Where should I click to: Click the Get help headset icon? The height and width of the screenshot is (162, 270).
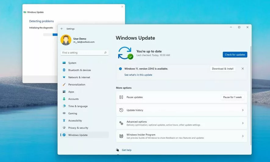pyautogui.click(x=117, y=150)
